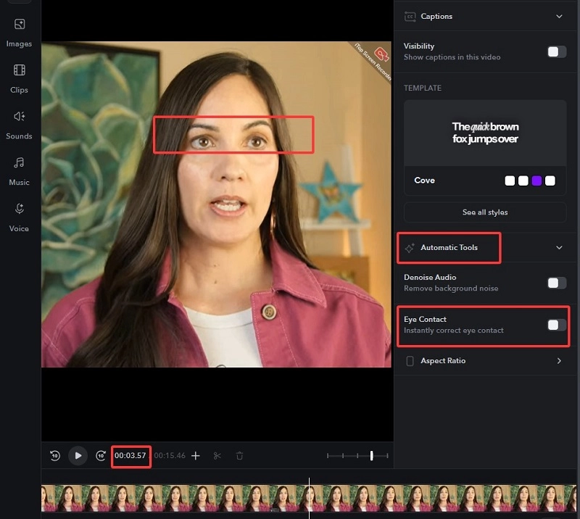
Task: Open the Voice tab in sidebar
Action: click(x=19, y=217)
